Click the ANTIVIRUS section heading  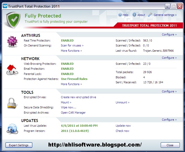tap(31, 36)
